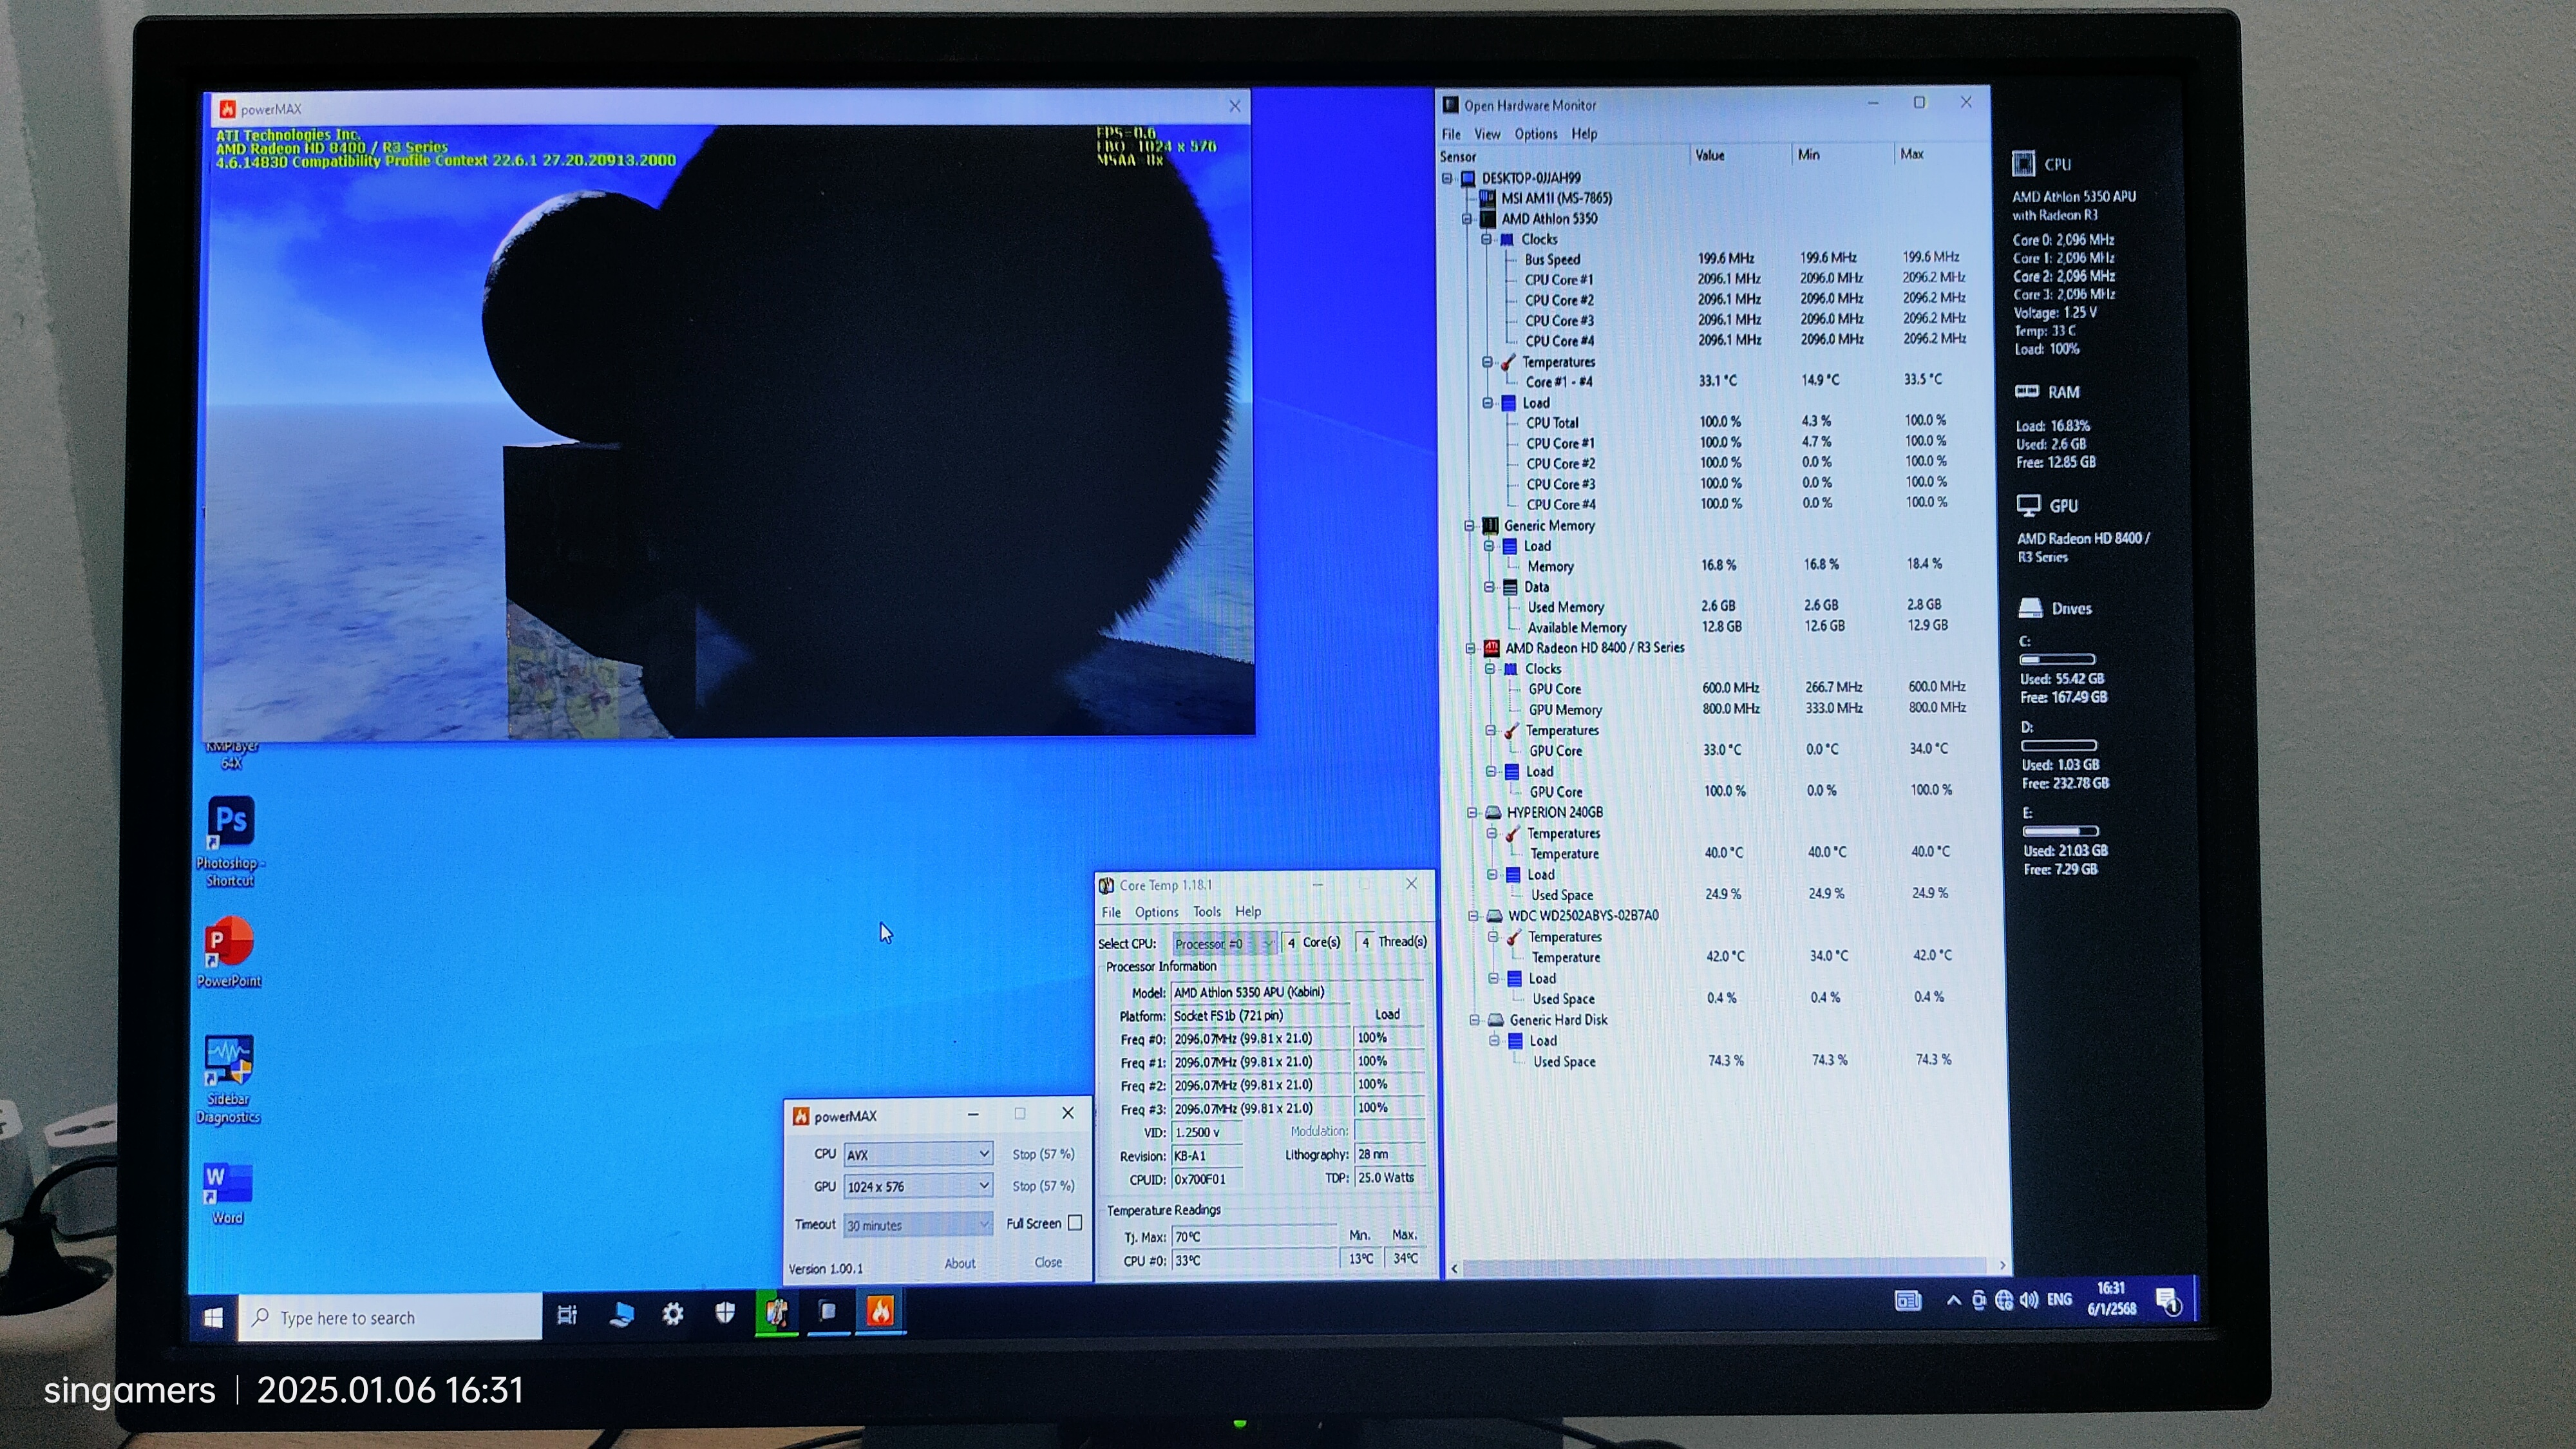Enable Full Screen checkbox in powerMAX
This screenshot has width=2576, height=1449.
[x=1074, y=1222]
